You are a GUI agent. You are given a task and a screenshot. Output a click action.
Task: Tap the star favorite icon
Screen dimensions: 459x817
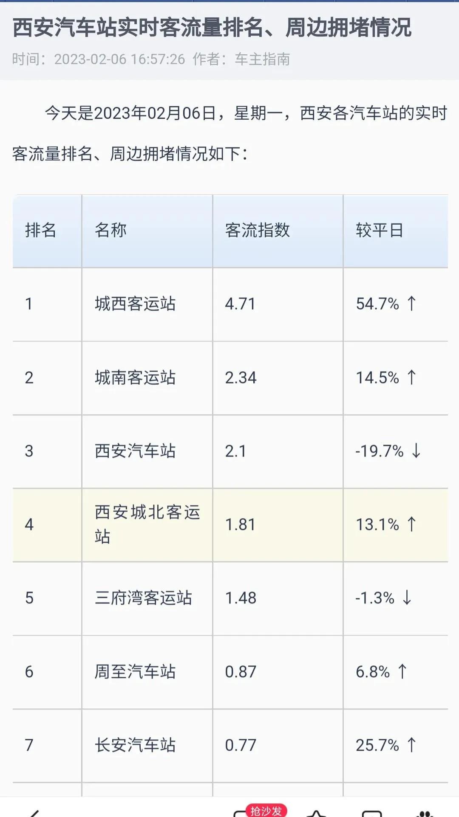pos(317,813)
